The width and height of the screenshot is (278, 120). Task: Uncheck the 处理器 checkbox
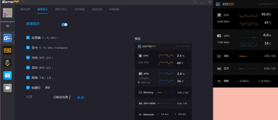pos(28,38)
